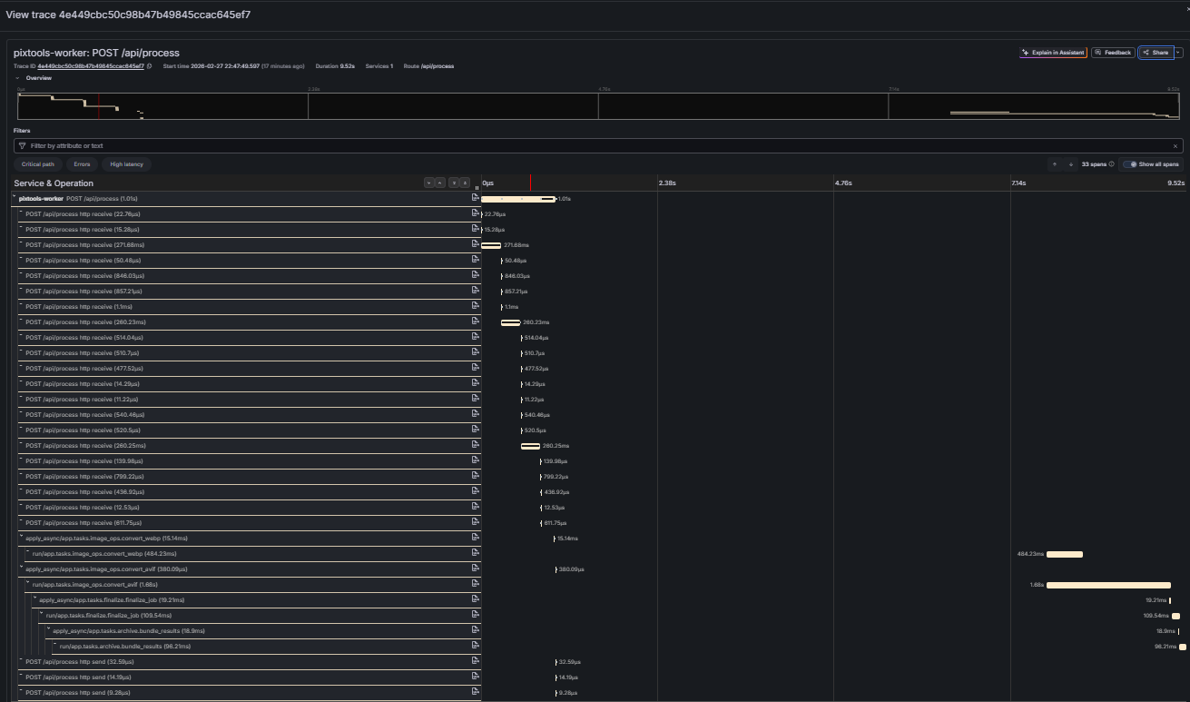Click the 271.68ms http receive timeline bar

tap(491, 245)
